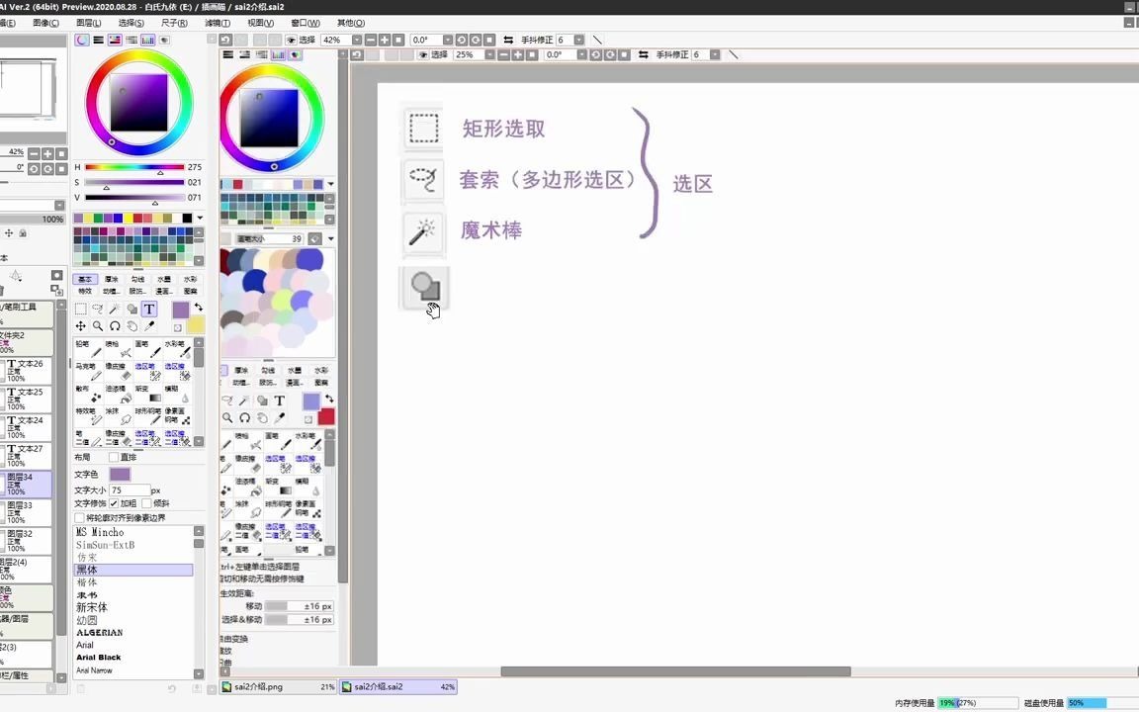Choose MS Mincho in the font list
Viewport: 1139px width, 712px height.
pos(100,532)
